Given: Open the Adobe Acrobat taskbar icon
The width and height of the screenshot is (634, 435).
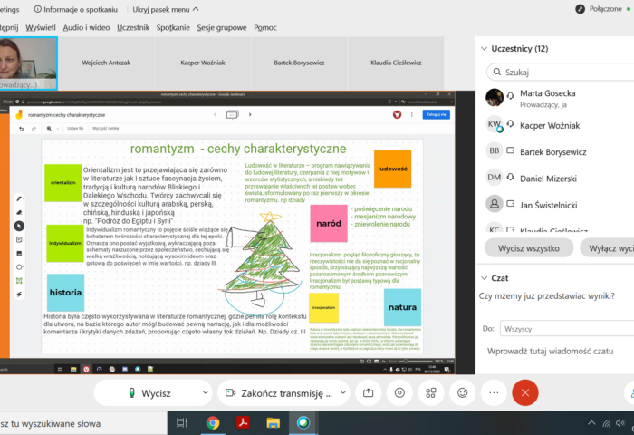Looking at the screenshot, I should 243,423.
